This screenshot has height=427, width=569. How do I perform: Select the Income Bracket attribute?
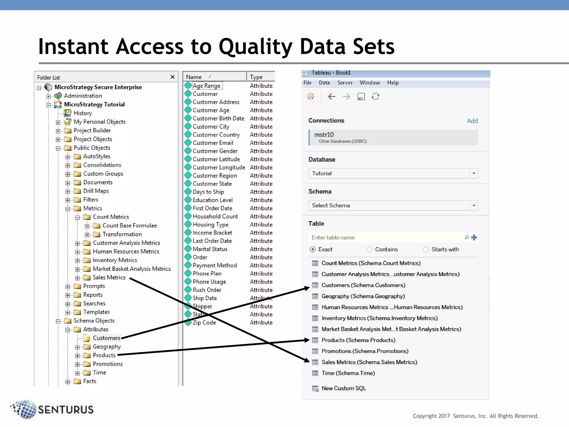click(x=212, y=233)
